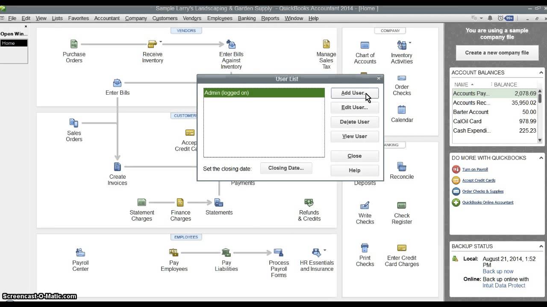Viewport: 547px width, 307px height.
Task: Select Home in Open Windows list
Action: coord(14,43)
